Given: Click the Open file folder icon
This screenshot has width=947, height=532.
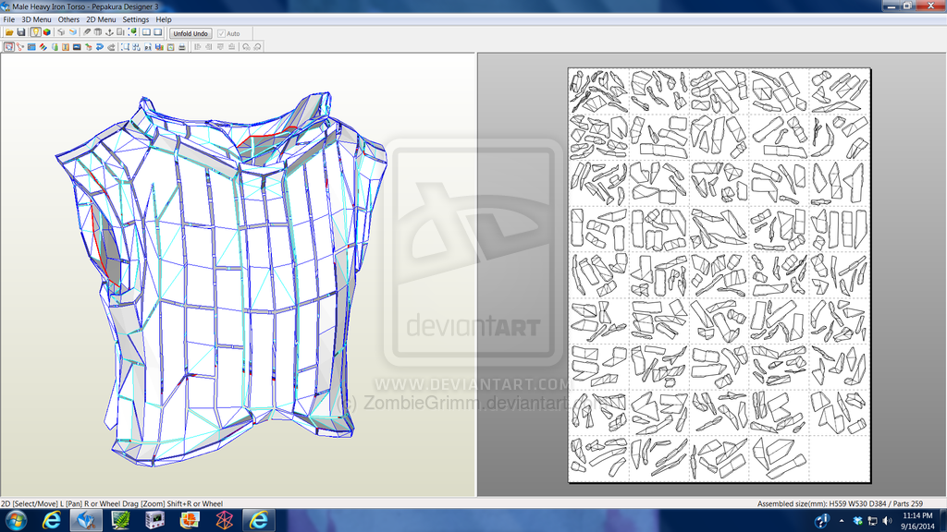Looking at the screenshot, I should click(9, 32).
